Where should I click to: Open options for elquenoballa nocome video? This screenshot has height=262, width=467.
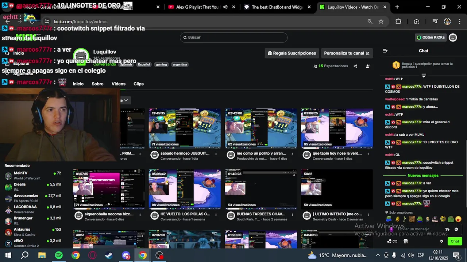[x=140, y=215]
